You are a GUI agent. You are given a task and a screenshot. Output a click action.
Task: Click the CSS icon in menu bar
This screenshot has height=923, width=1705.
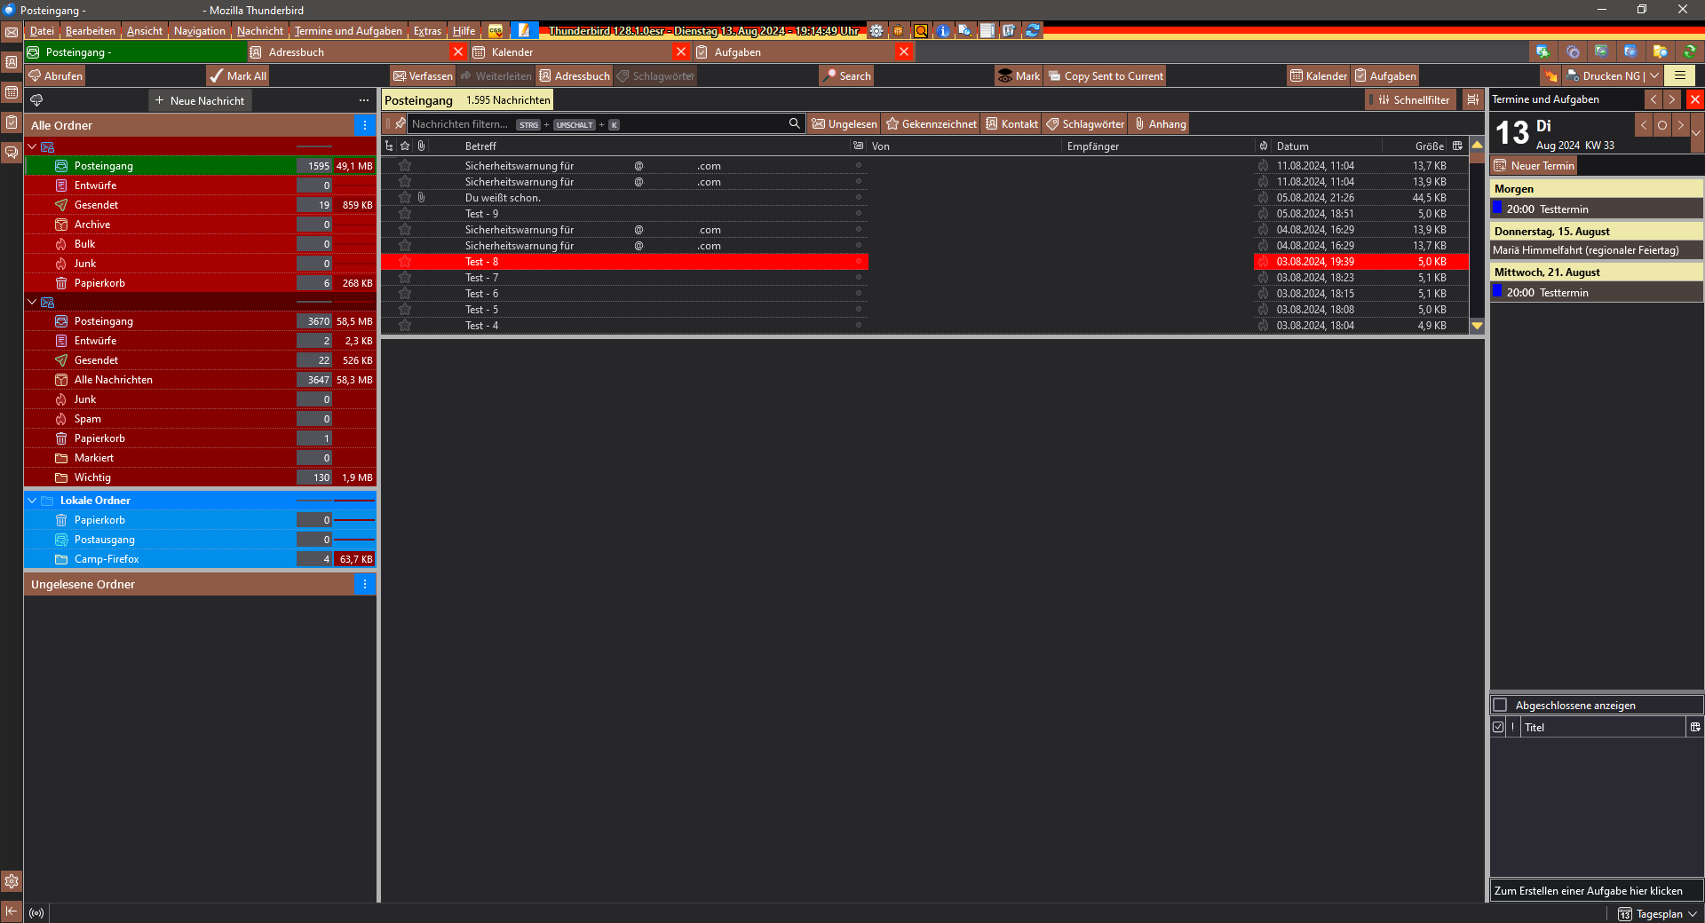click(x=496, y=31)
